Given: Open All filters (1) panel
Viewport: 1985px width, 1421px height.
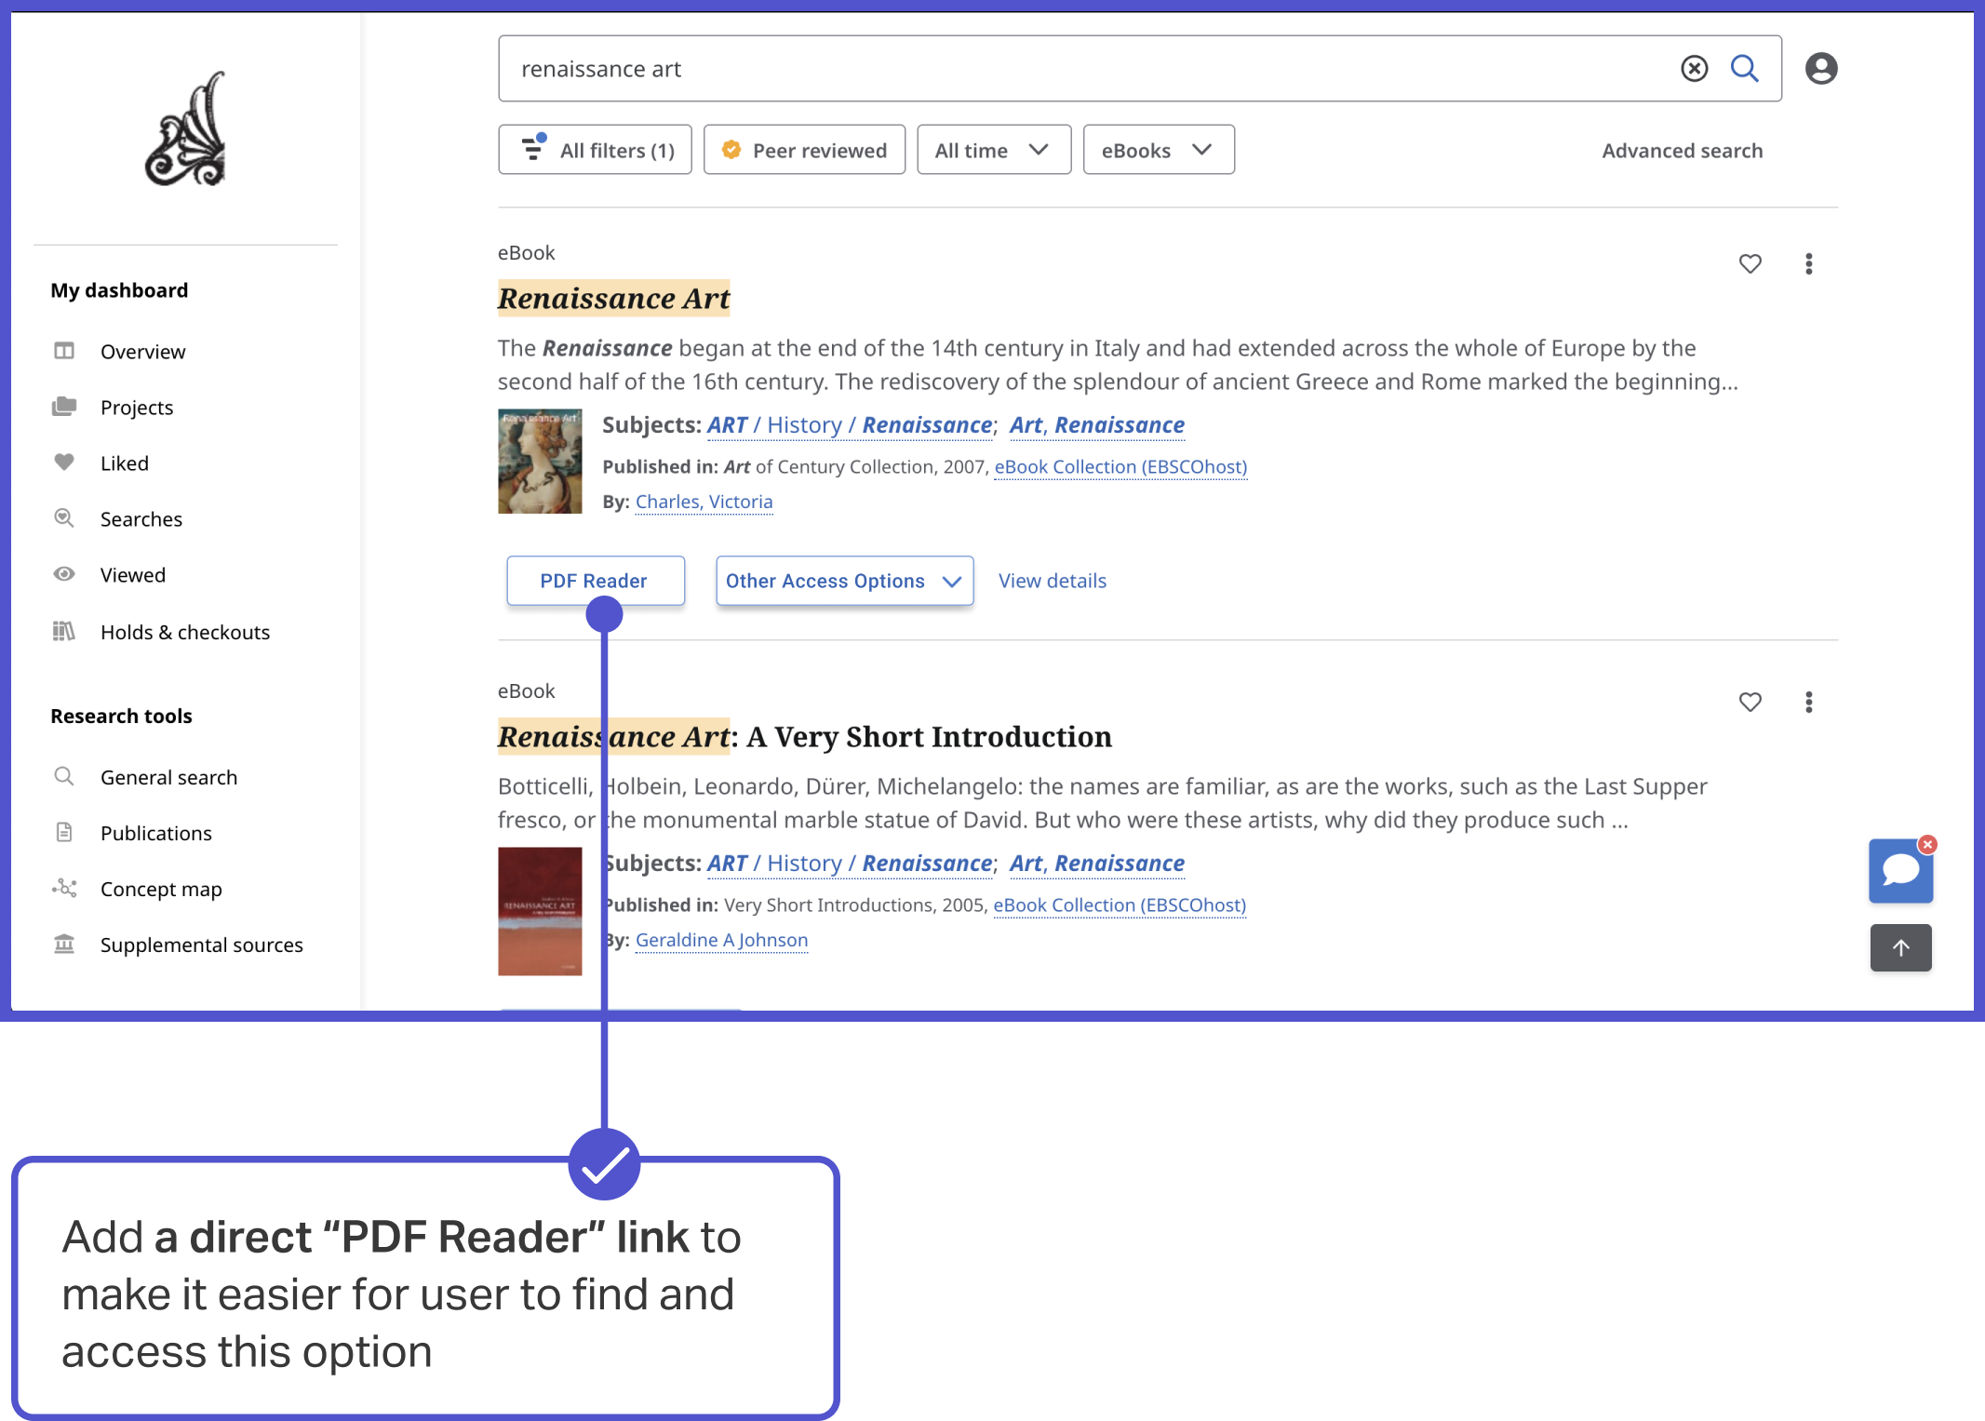Looking at the screenshot, I should tap(595, 150).
